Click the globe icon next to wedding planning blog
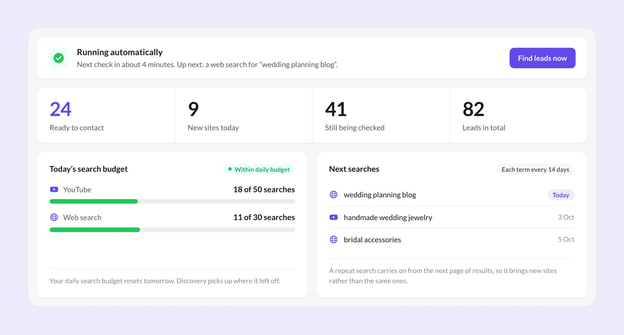 point(334,194)
